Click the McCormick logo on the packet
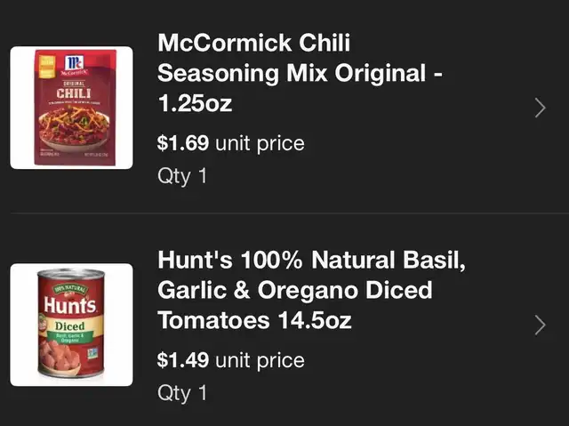This screenshot has width=569, height=426. 72,60
